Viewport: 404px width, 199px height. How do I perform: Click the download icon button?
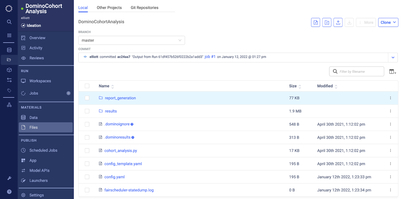[x=349, y=22]
